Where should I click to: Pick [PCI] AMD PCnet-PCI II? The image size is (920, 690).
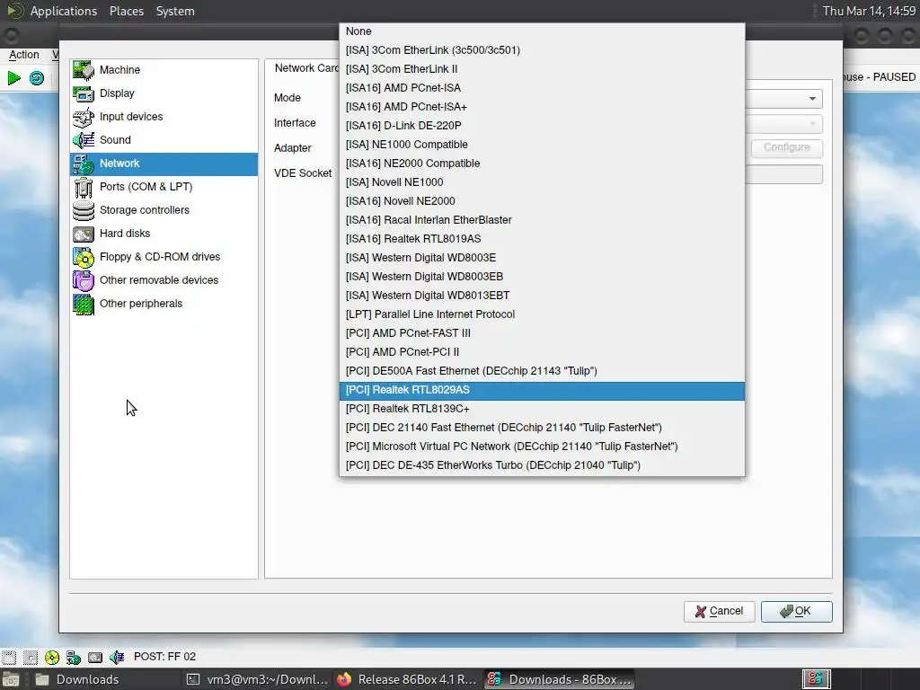click(x=542, y=352)
